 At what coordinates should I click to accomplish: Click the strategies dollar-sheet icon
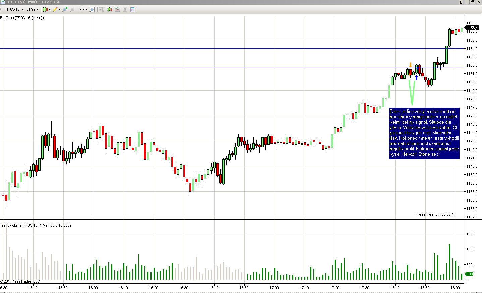tap(125, 9)
